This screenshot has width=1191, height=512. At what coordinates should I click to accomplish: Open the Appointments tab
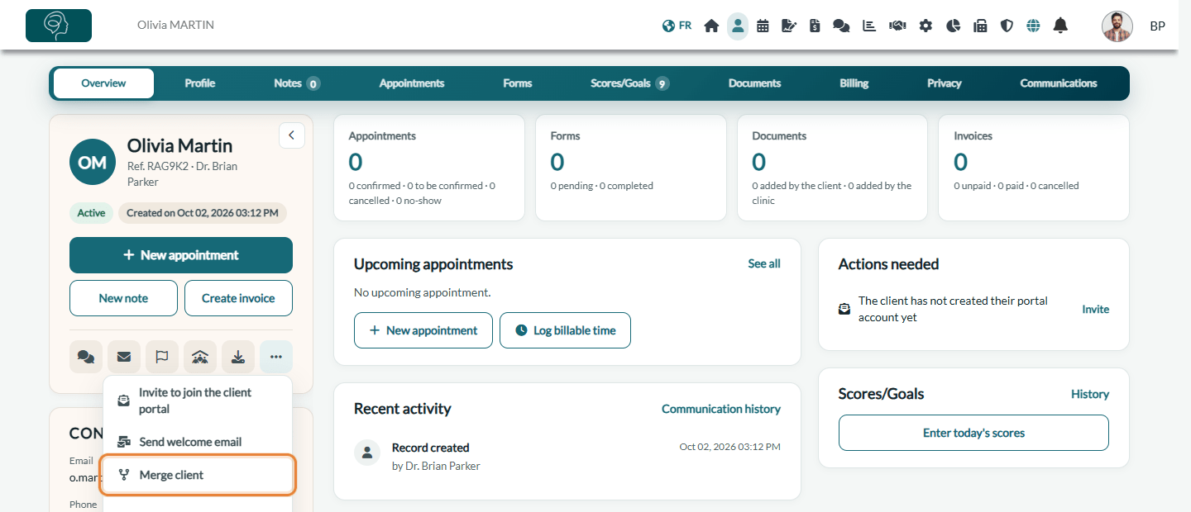coord(412,83)
